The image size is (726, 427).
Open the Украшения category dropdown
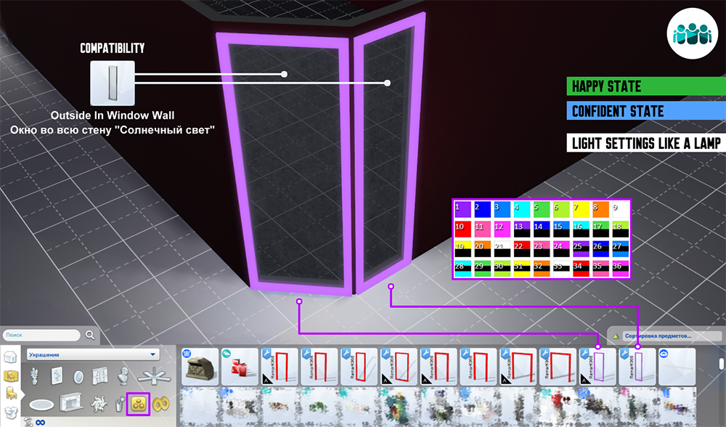(93, 355)
